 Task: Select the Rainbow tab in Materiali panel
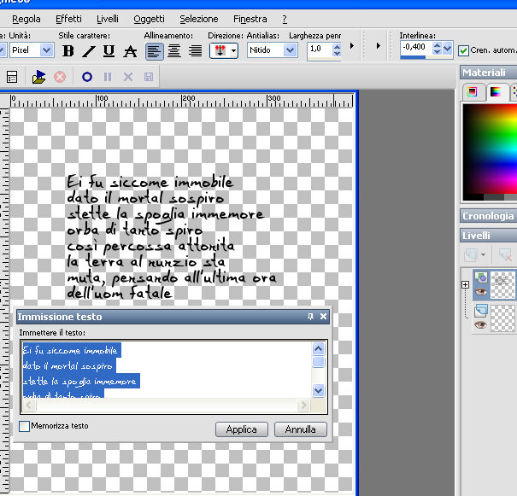click(x=496, y=92)
